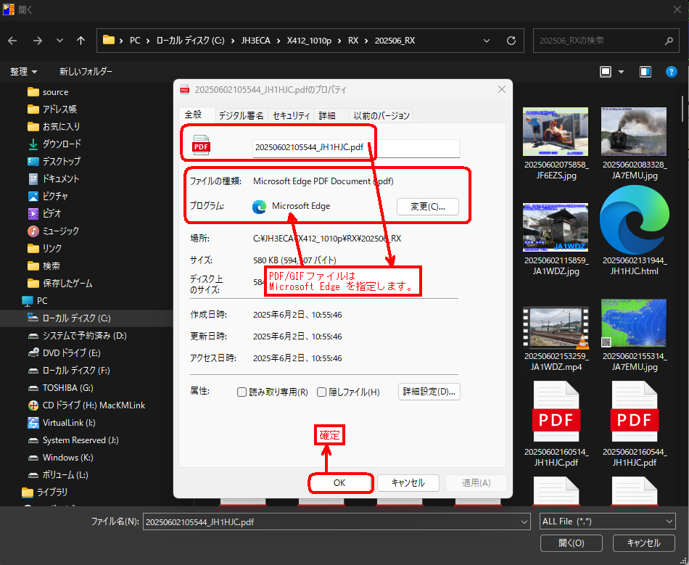689x565 pixels.
Task: Create a 新しいフォルダー
Action: click(x=86, y=72)
